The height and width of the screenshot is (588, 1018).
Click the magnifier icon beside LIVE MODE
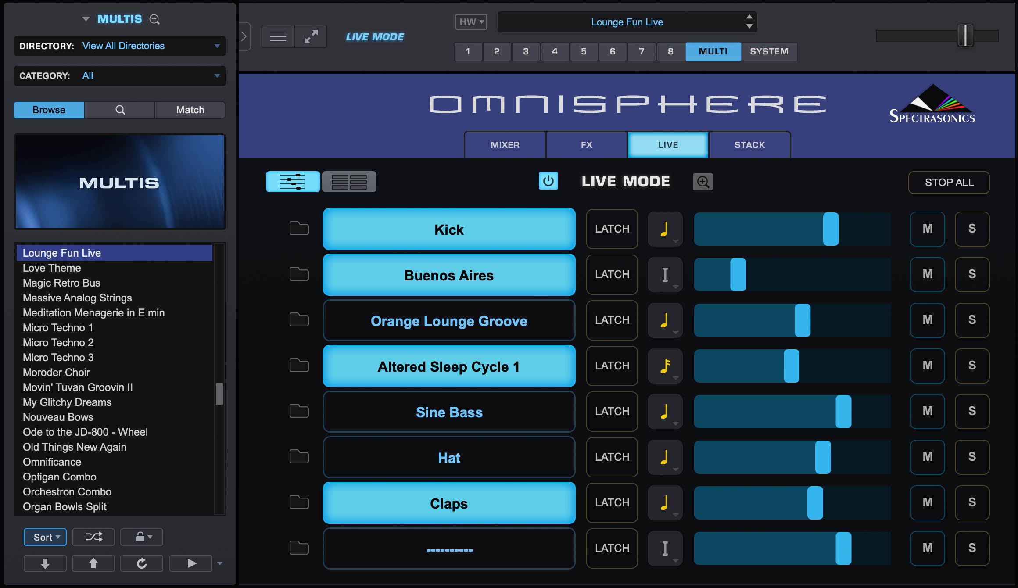703,181
